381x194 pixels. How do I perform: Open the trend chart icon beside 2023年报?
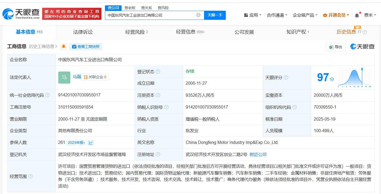(x=91, y=143)
